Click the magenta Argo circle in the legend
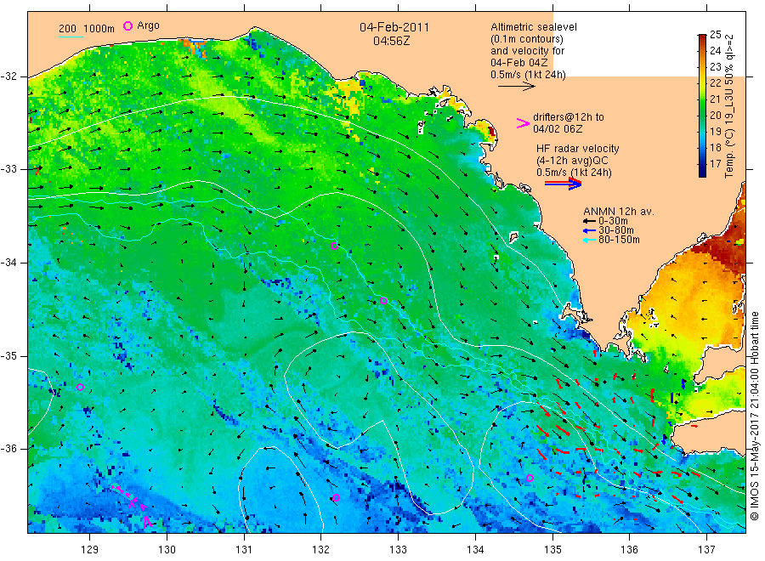This screenshot has height=561, width=765. pyautogui.click(x=127, y=25)
